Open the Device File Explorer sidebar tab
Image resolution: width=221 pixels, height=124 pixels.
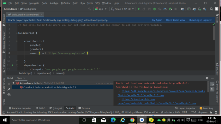pos(217,92)
